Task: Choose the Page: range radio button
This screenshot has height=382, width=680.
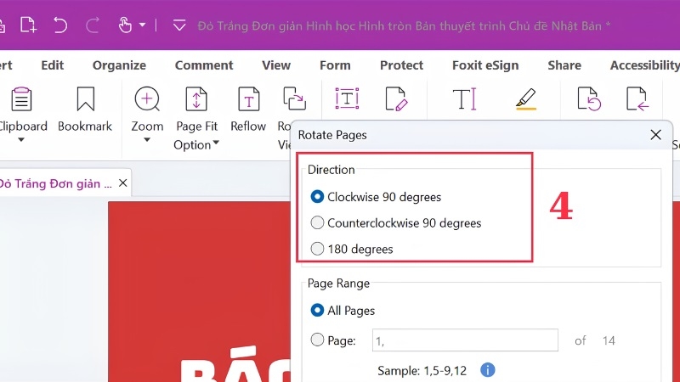Action: [317, 340]
